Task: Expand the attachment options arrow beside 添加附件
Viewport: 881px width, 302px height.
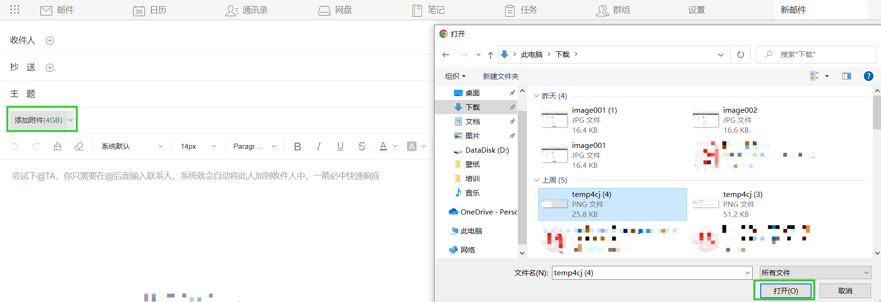Action: pos(71,120)
